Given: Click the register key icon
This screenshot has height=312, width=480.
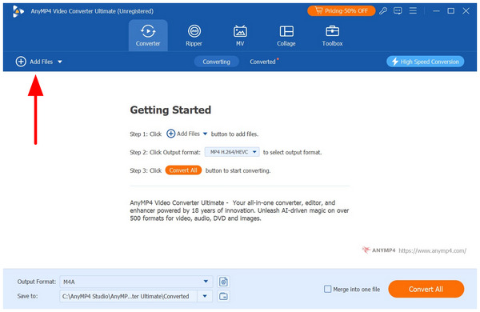Looking at the screenshot, I should (383, 11).
